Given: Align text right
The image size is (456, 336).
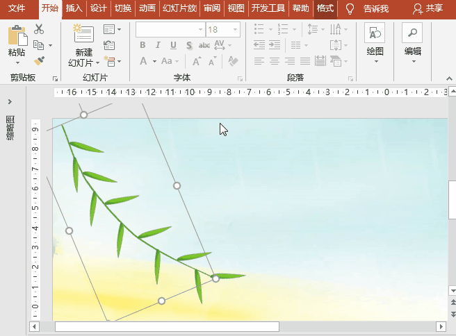Looking at the screenshot, I should (x=290, y=61).
